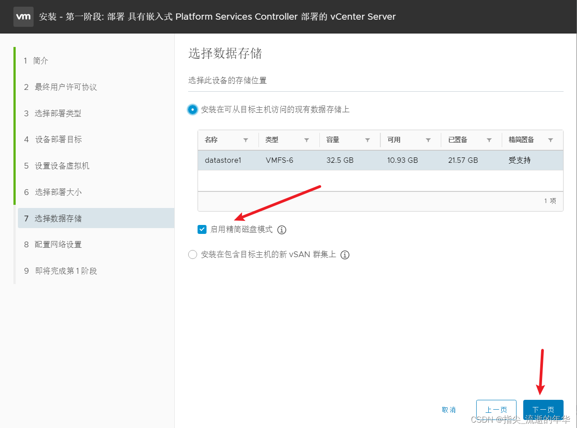Open filter icon on 名称 column
The width and height of the screenshot is (577, 428).
tap(245, 140)
